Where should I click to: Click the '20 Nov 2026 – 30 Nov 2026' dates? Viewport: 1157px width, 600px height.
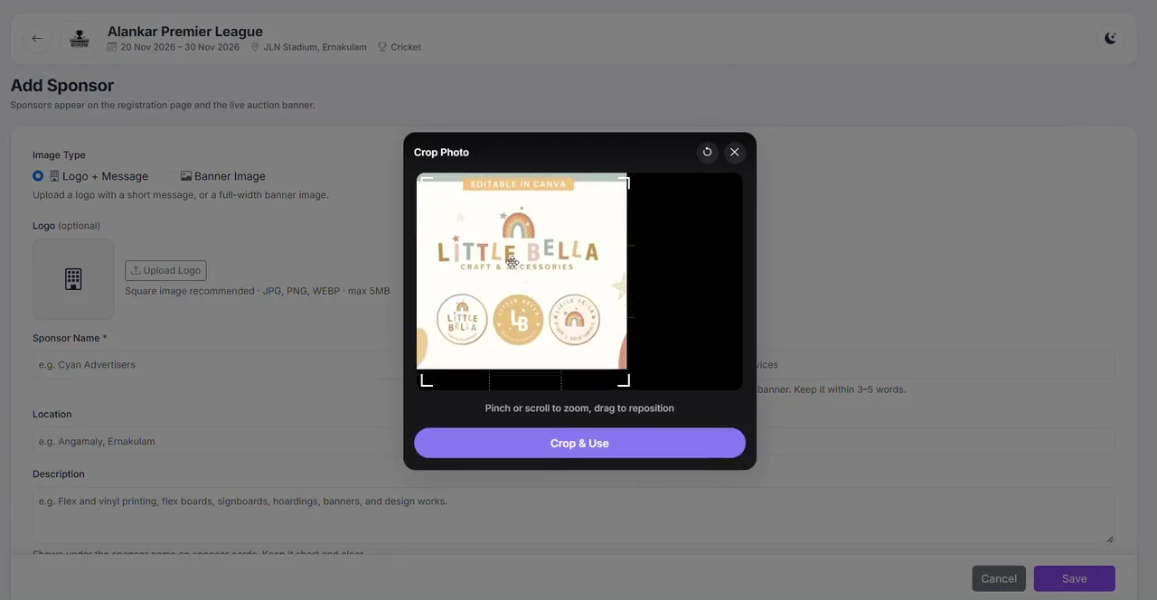180,47
